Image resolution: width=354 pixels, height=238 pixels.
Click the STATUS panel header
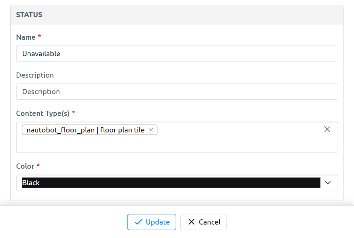(x=29, y=15)
